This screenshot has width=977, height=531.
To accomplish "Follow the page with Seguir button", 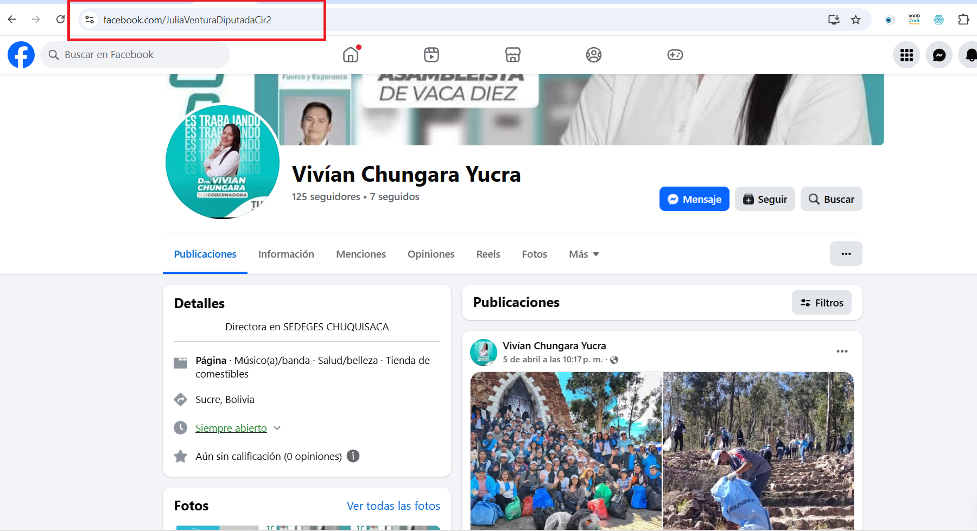I will (x=765, y=199).
